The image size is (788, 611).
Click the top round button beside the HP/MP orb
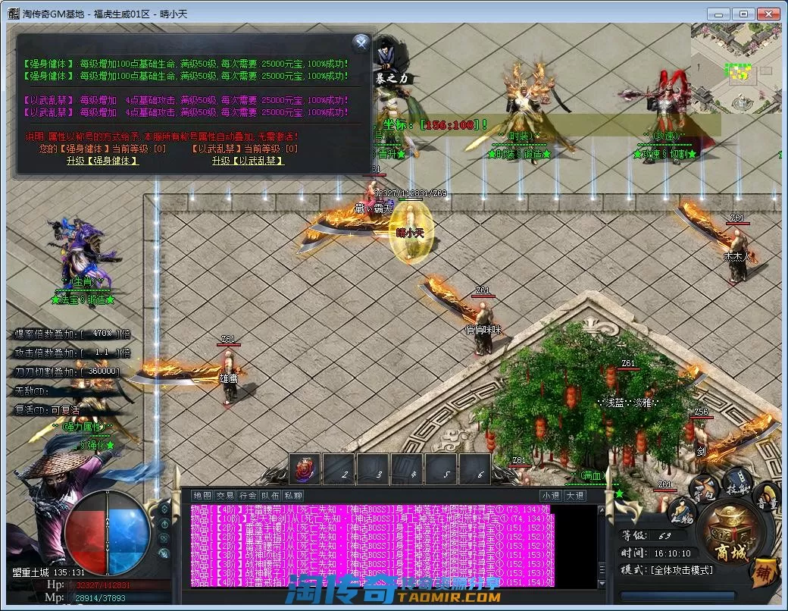(164, 509)
